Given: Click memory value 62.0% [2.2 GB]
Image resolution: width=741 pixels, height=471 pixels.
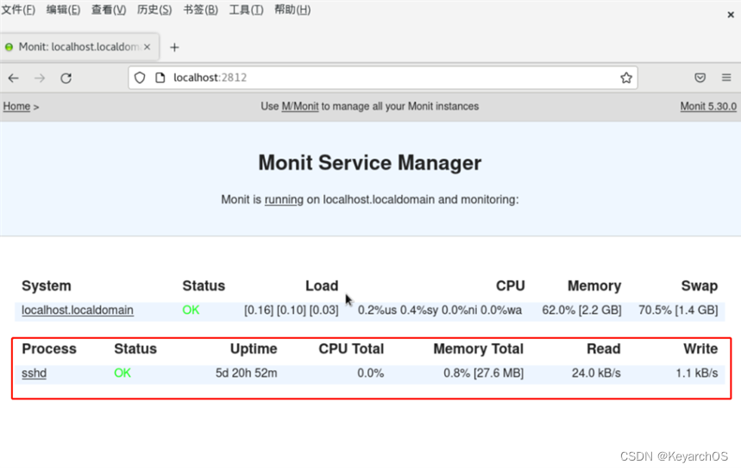Looking at the screenshot, I should 581,310.
